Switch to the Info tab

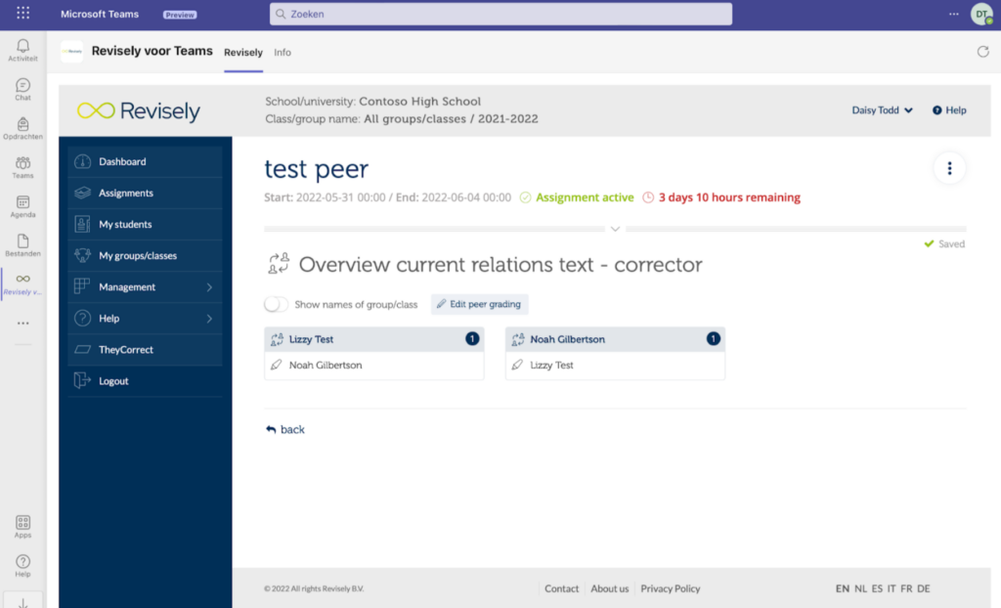(283, 53)
